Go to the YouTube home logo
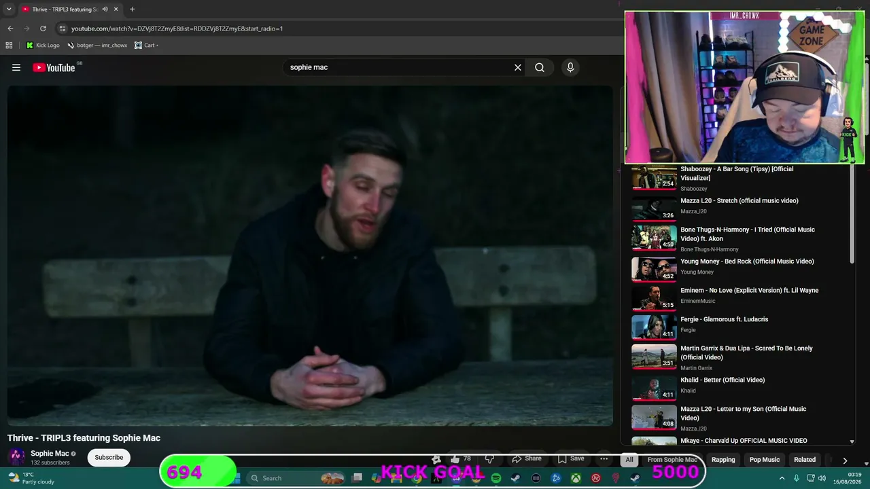Screen dimensions: 870x489 (54, 67)
